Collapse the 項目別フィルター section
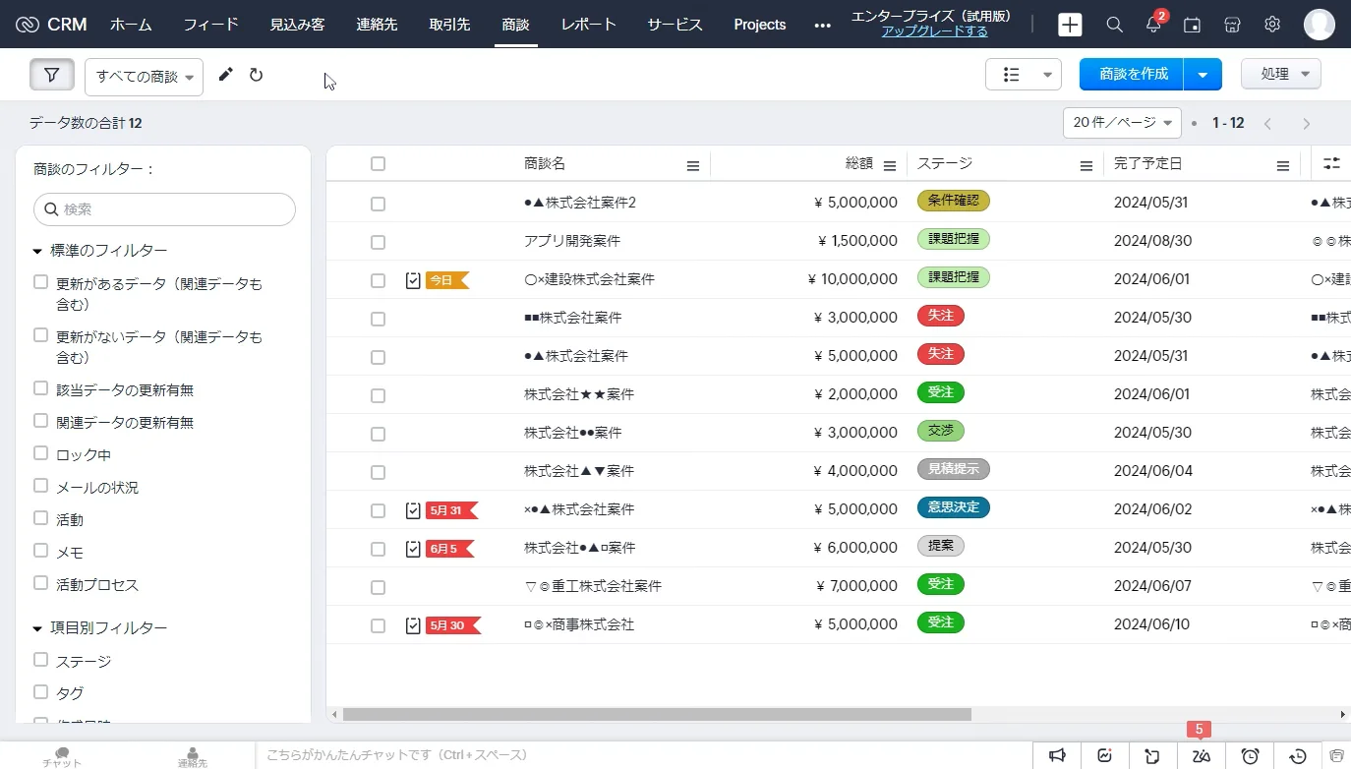Image resolution: width=1351 pixels, height=769 pixels. click(37, 628)
